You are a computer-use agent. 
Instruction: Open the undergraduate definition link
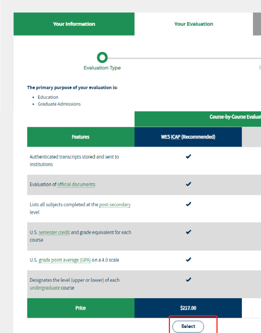pos(45,288)
